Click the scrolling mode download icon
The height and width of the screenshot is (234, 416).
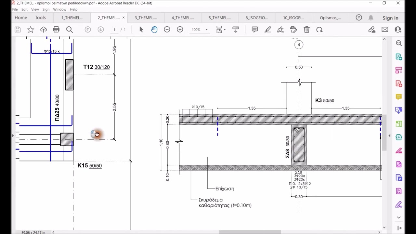pyautogui.click(x=236, y=30)
